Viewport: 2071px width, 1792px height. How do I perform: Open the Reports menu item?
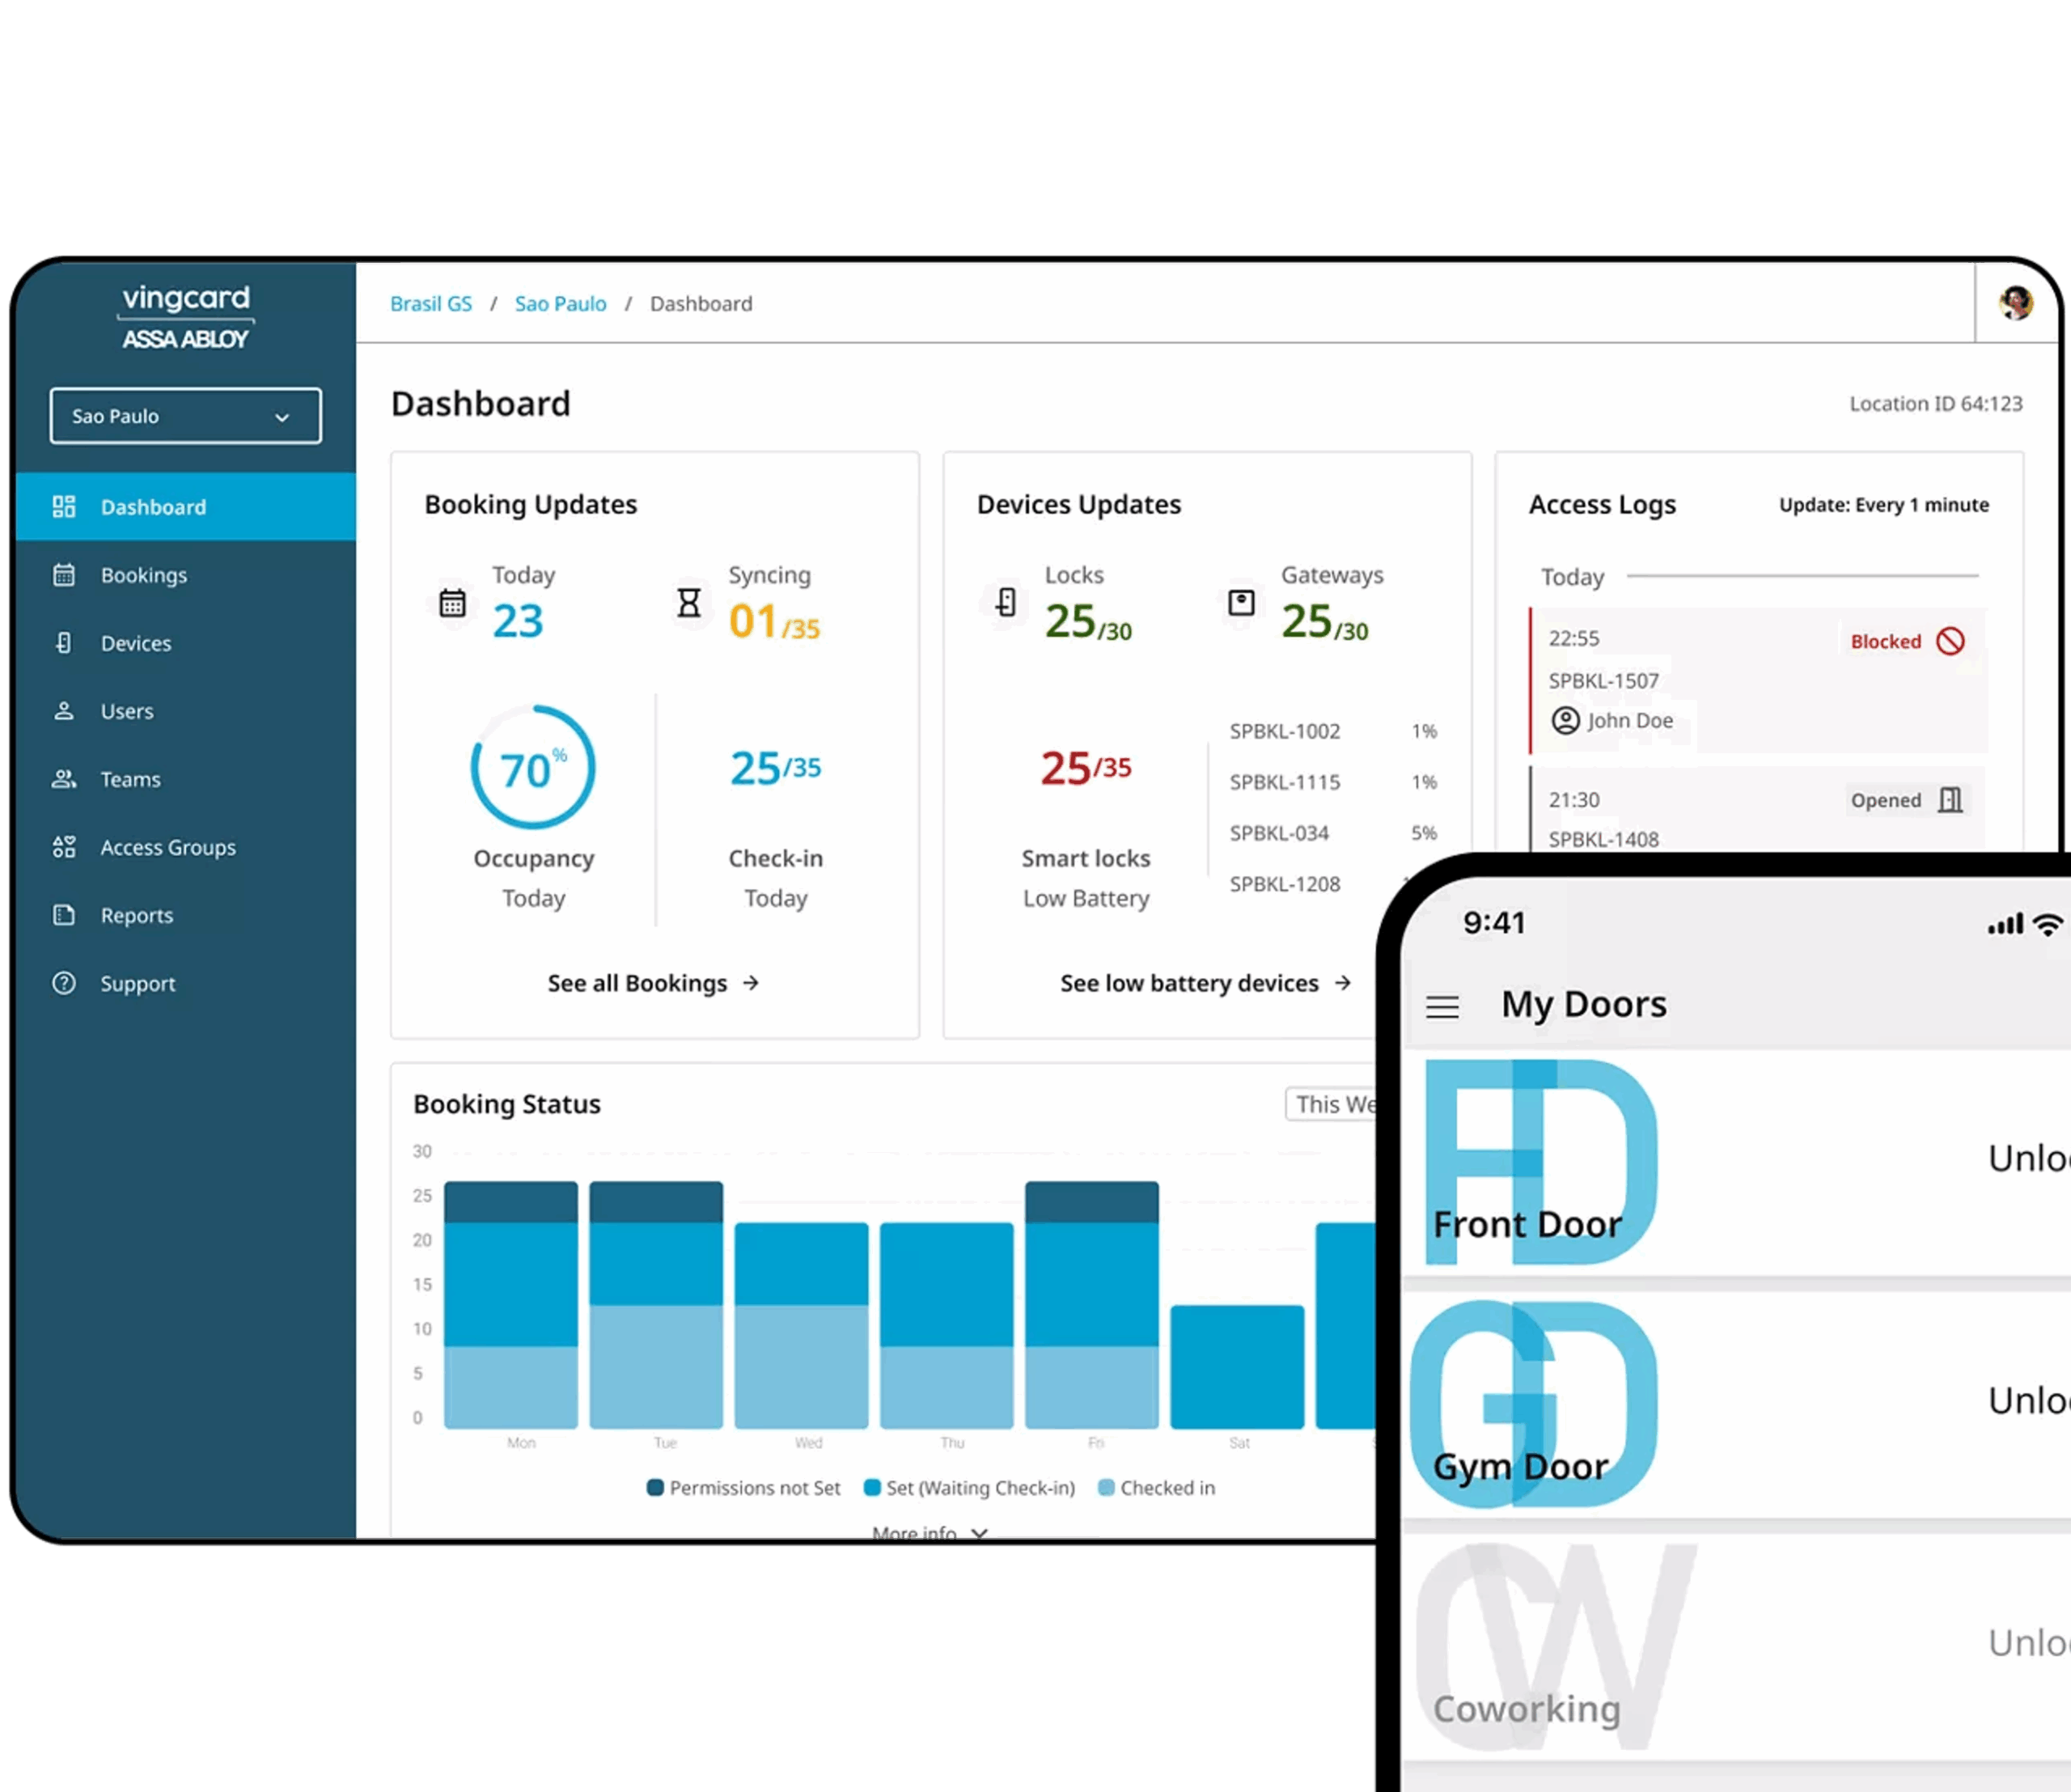pyautogui.click(x=137, y=915)
